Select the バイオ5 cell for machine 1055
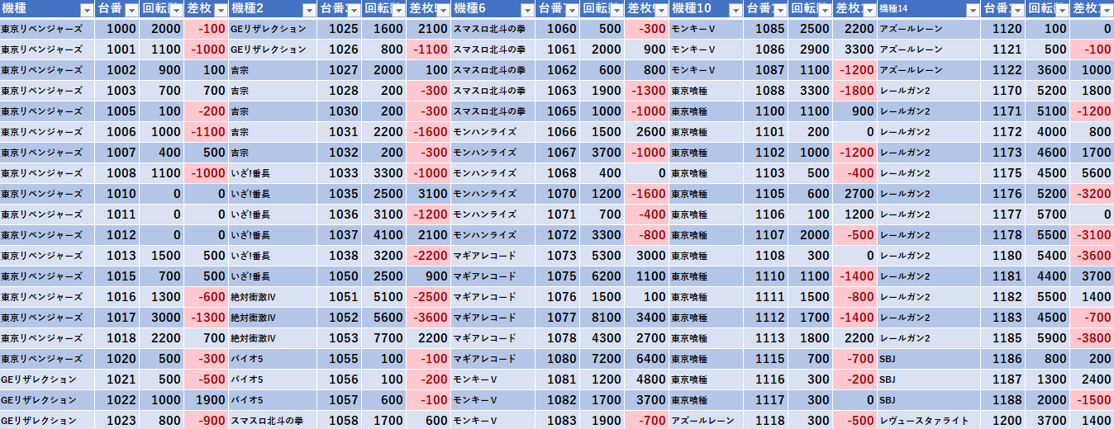Image resolution: width=1114 pixels, height=429 pixels. [x=273, y=359]
